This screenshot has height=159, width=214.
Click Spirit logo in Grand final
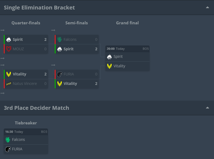pyautogui.click(x=109, y=57)
